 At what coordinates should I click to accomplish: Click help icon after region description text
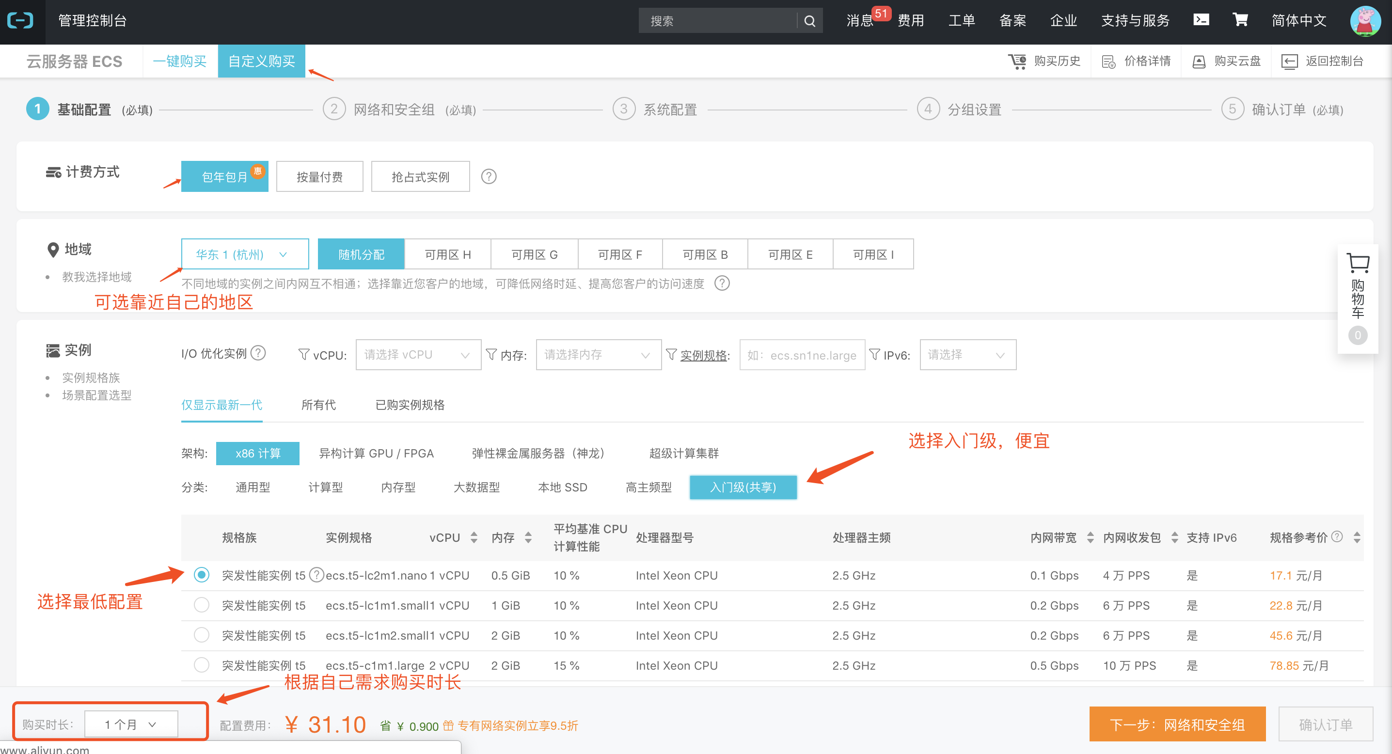(x=722, y=283)
